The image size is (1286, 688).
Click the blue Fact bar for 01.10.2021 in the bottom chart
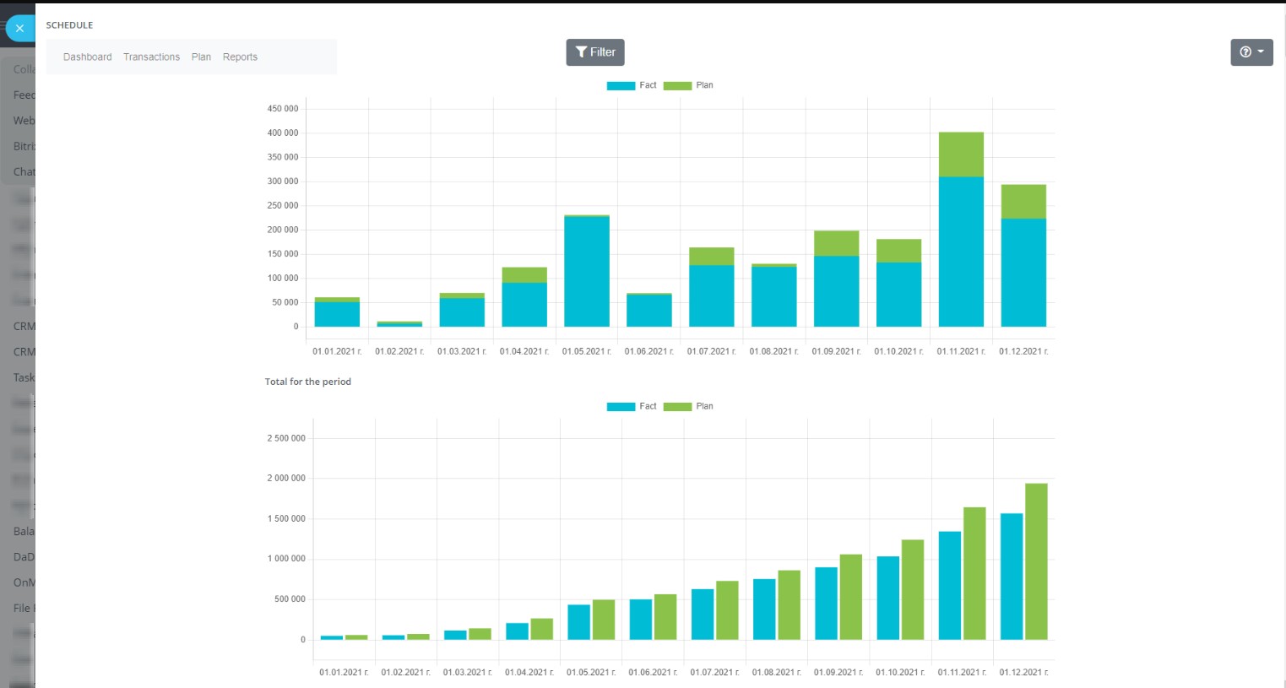point(887,598)
